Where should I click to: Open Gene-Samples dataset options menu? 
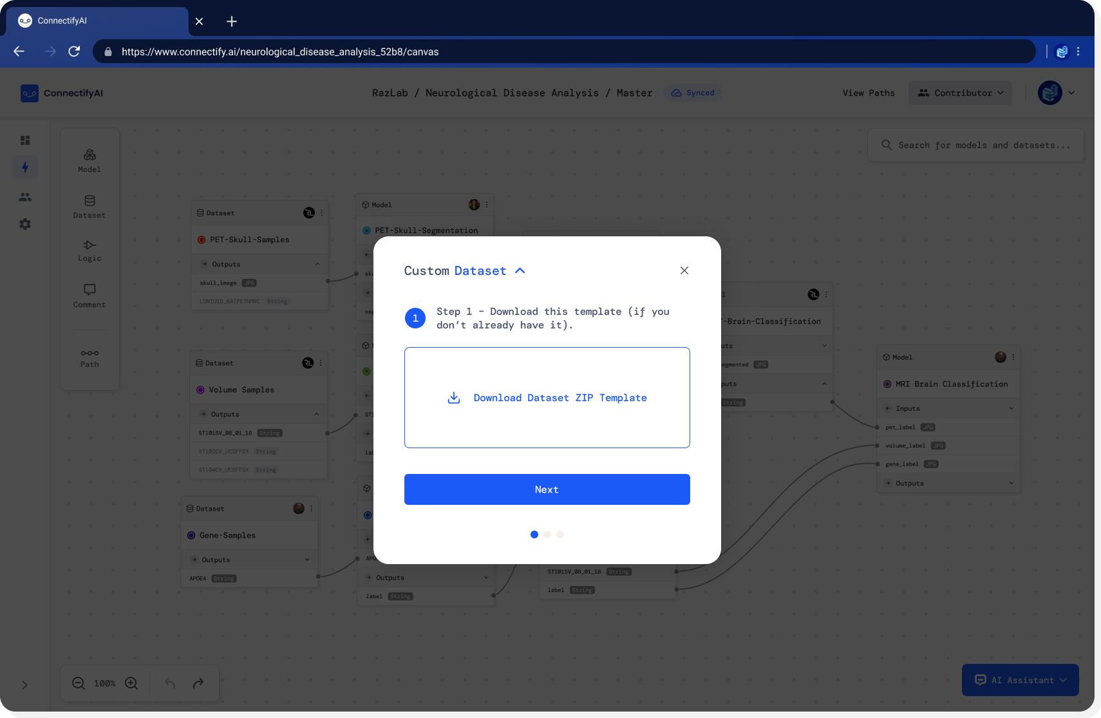tap(312, 508)
